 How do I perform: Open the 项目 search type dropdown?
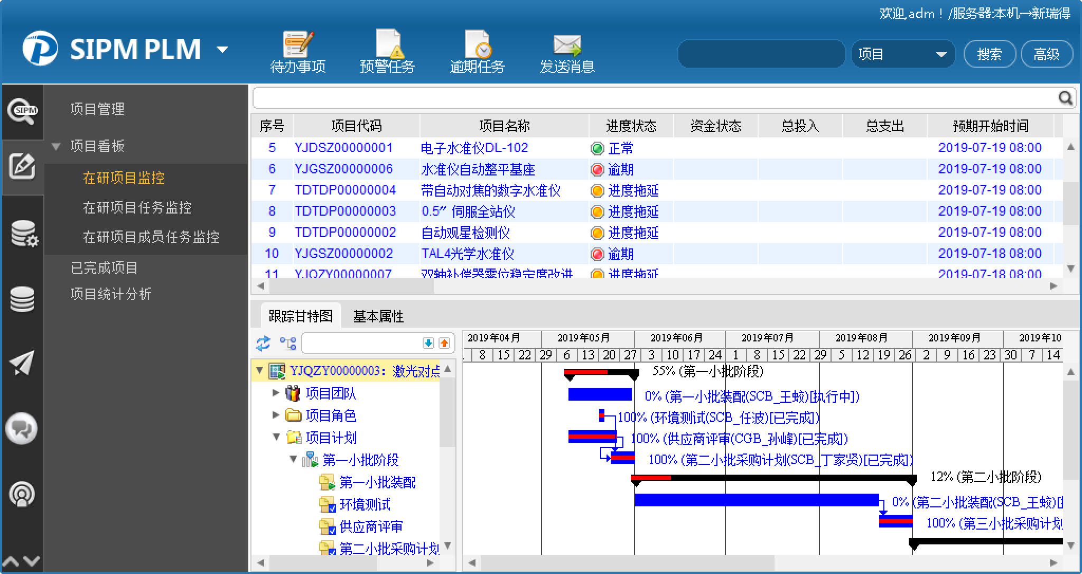[902, 54]
